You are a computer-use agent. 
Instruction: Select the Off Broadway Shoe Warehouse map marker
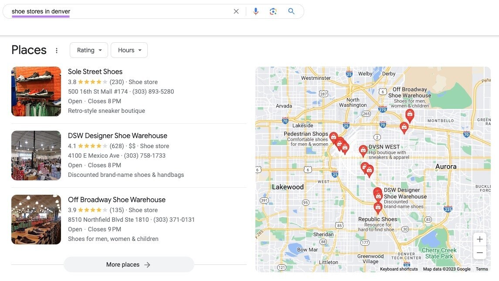(x=410, y=114)
